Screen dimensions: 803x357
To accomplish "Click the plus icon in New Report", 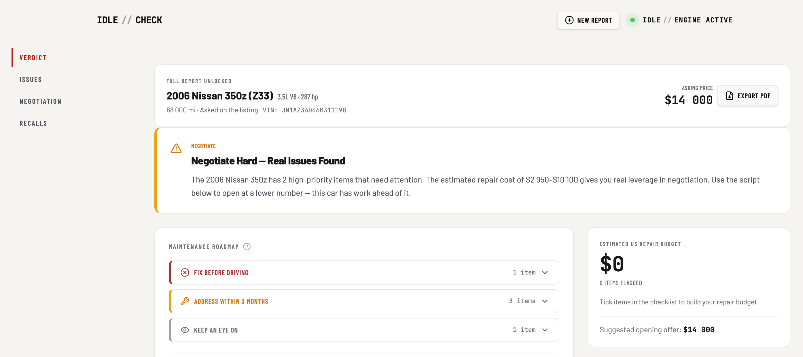I will pos(569,20).
